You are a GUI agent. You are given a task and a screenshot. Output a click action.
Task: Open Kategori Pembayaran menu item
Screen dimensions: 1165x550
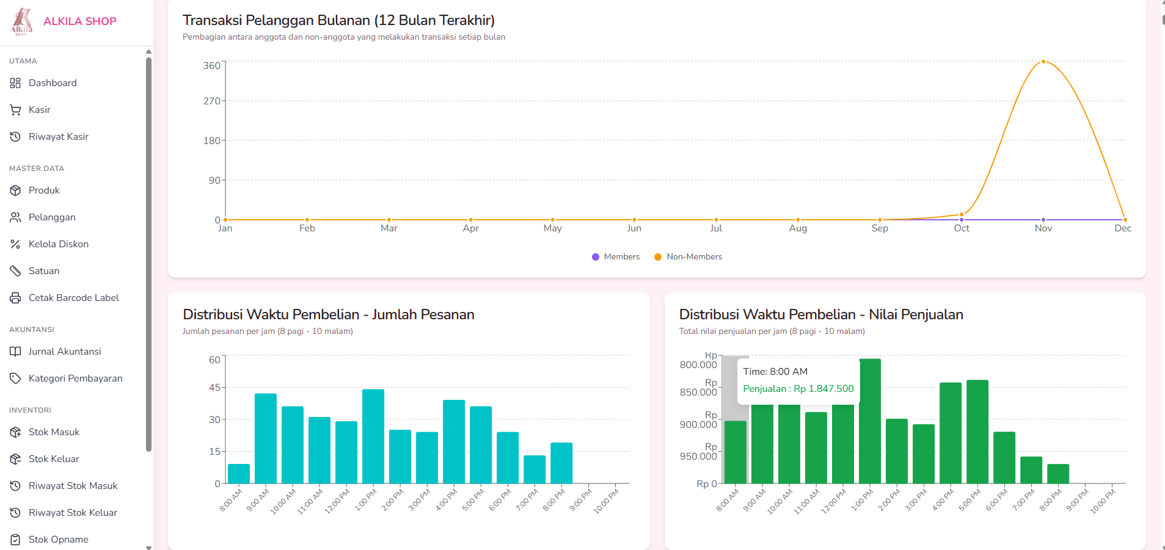[75, 378]
